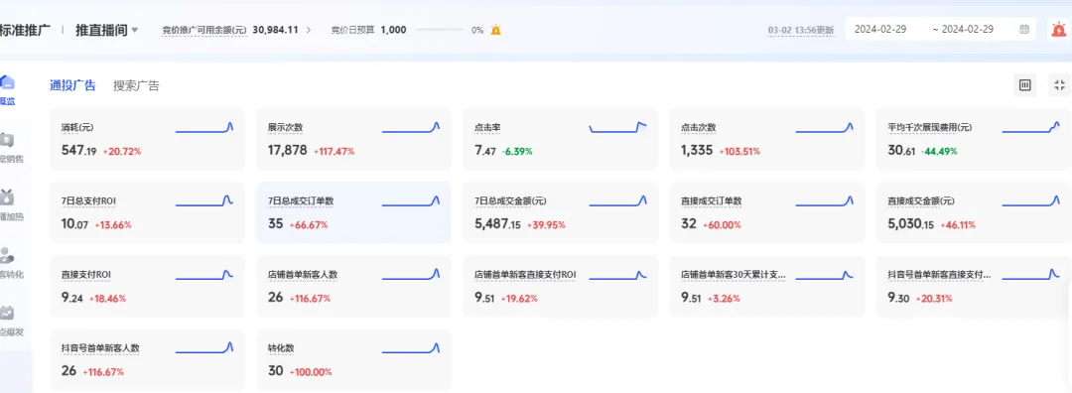Select the 展示次数 metric card
Viewport: 1072px width, 393px height.
(353, 139)
